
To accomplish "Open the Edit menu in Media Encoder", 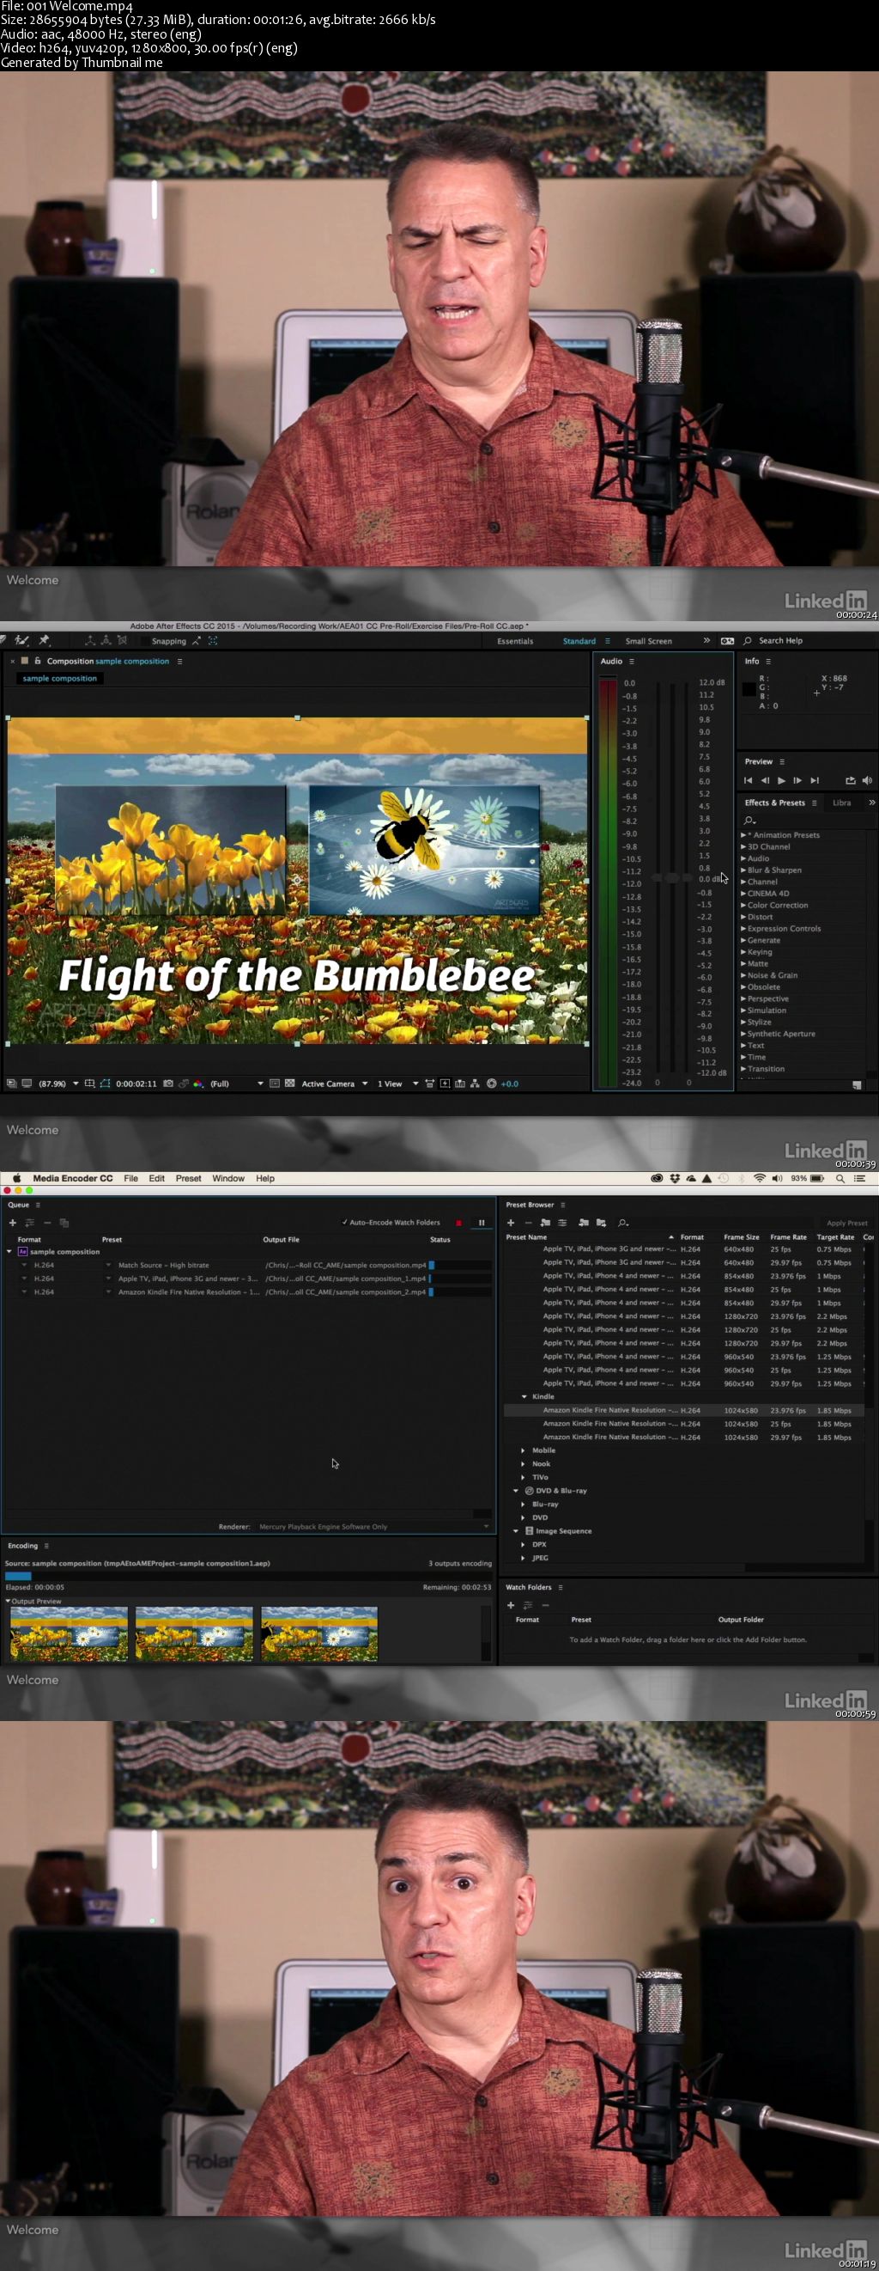I will pos(157,1178).
